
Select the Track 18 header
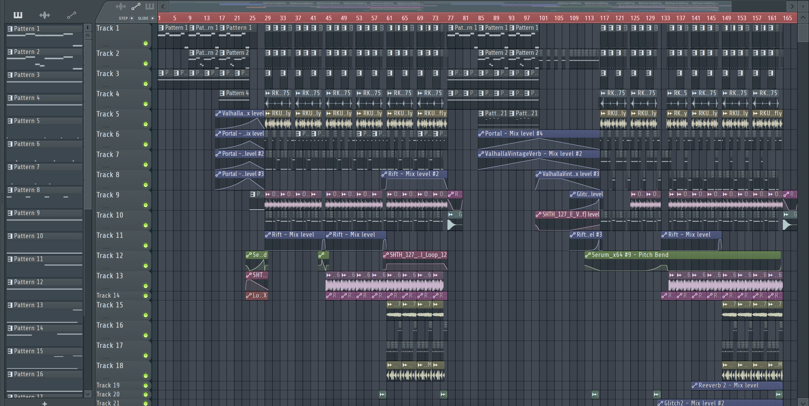(x=123, y=371)
